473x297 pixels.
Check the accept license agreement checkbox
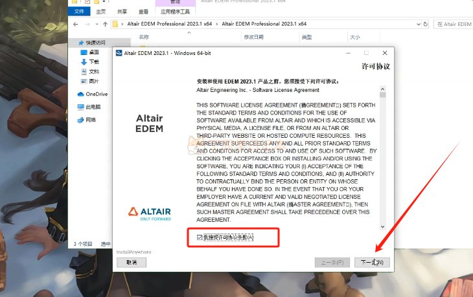200,237
